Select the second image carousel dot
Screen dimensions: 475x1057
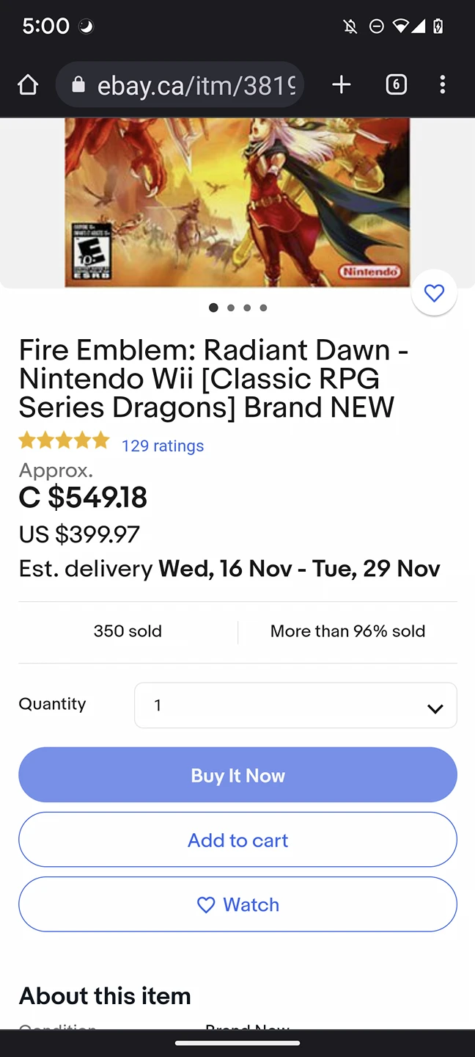230,308
